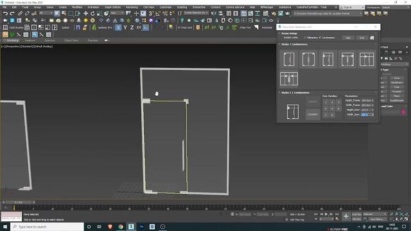This screenshot has height=231, width=411.
Task: Click the CONVERT button
Action: click(x=313, y=114)
